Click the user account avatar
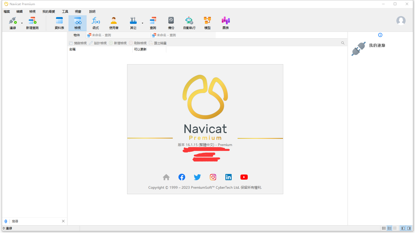Image resolution: width=415 pixels, height=233 pixels. 401,21
